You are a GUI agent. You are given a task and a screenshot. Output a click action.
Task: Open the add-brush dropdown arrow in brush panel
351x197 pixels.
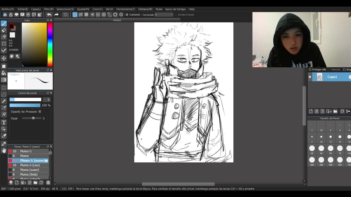click(x=25, y=183)
